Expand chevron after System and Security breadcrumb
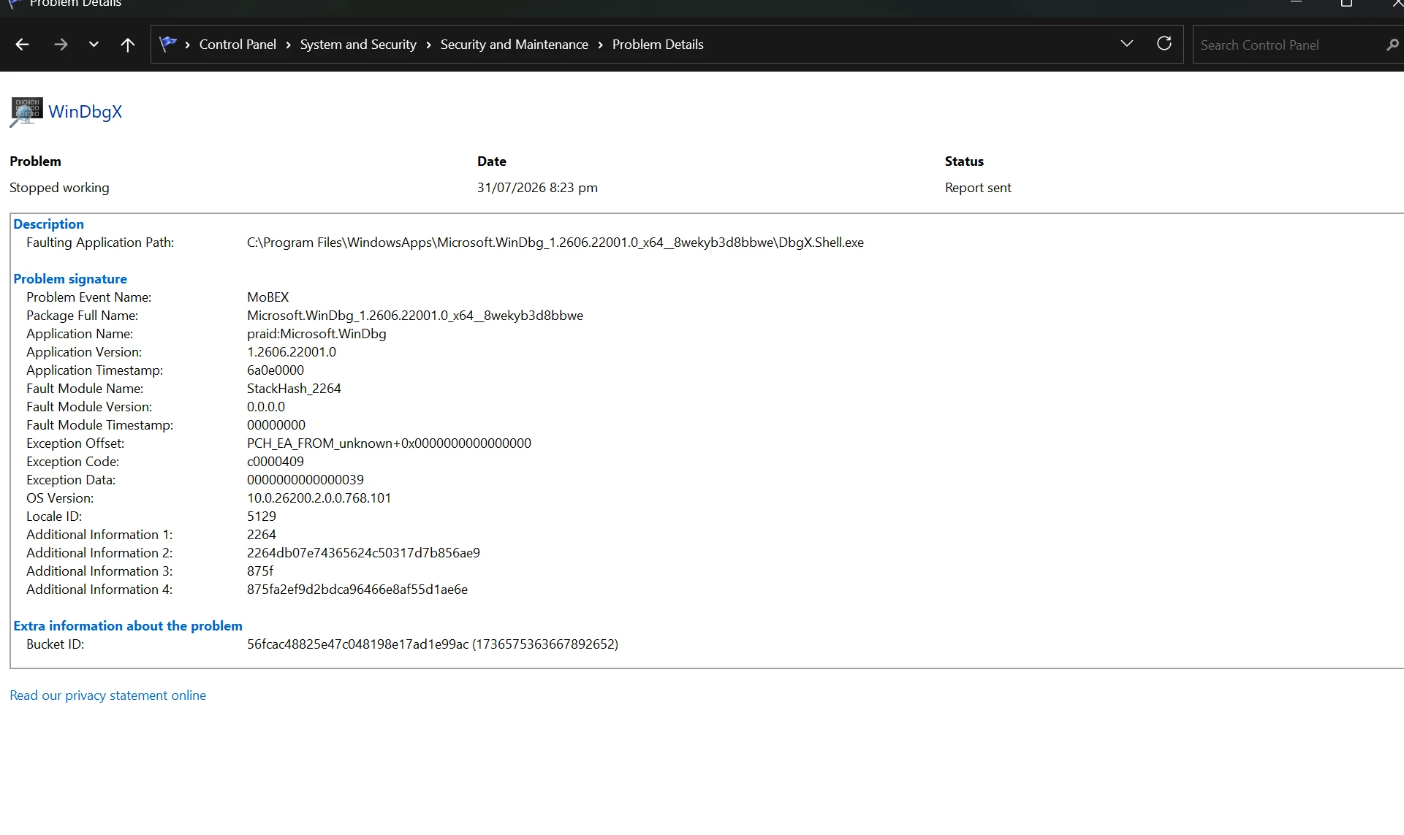This screenshot has height=835, width=1404. click(428, 45)
